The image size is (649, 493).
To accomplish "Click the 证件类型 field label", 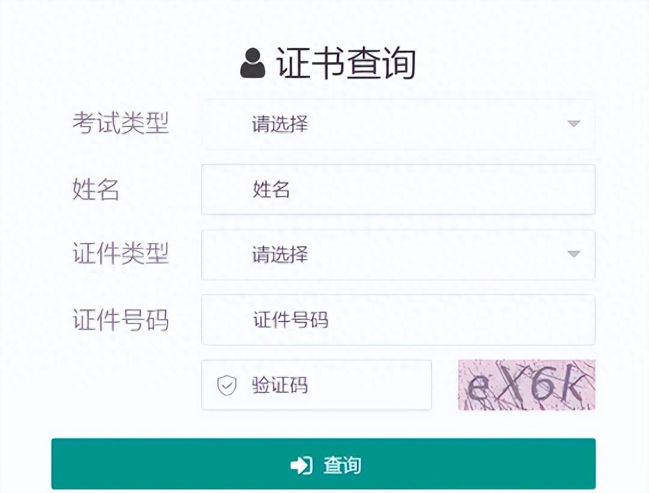I will (x=121, y=253).
